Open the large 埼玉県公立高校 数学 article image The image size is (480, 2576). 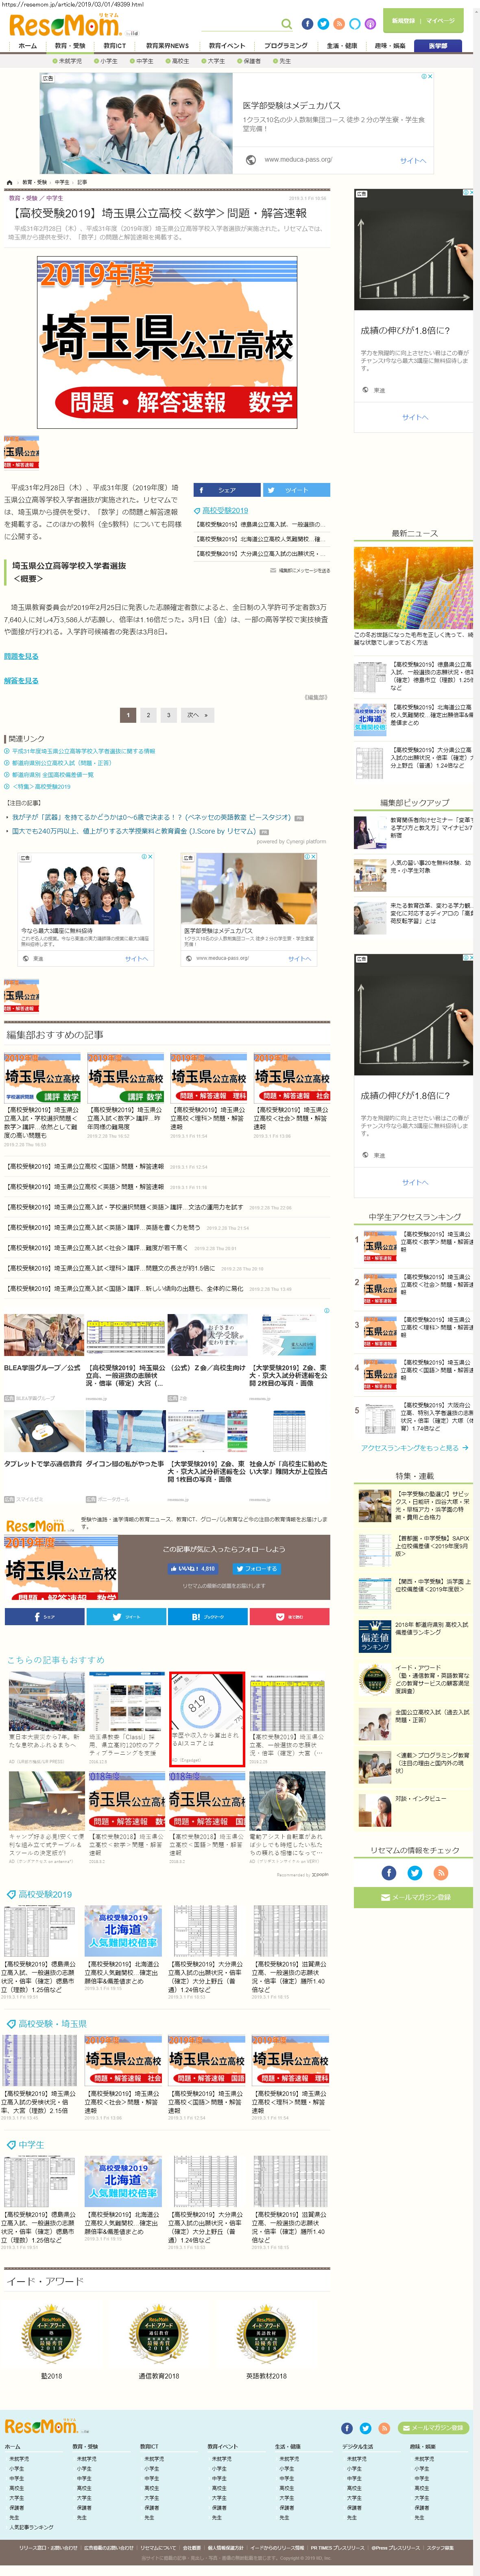(167, 343)
